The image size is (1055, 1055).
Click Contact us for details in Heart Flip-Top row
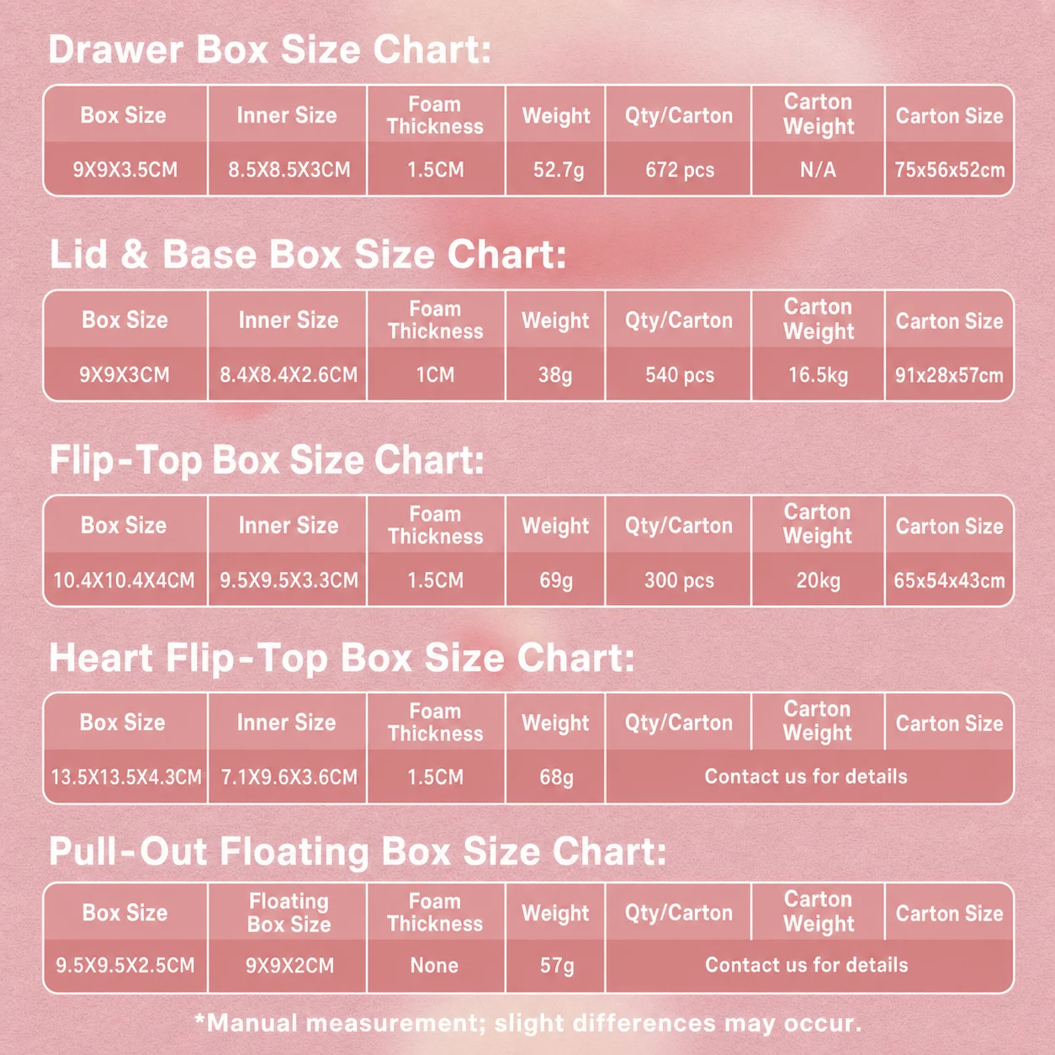806,777
